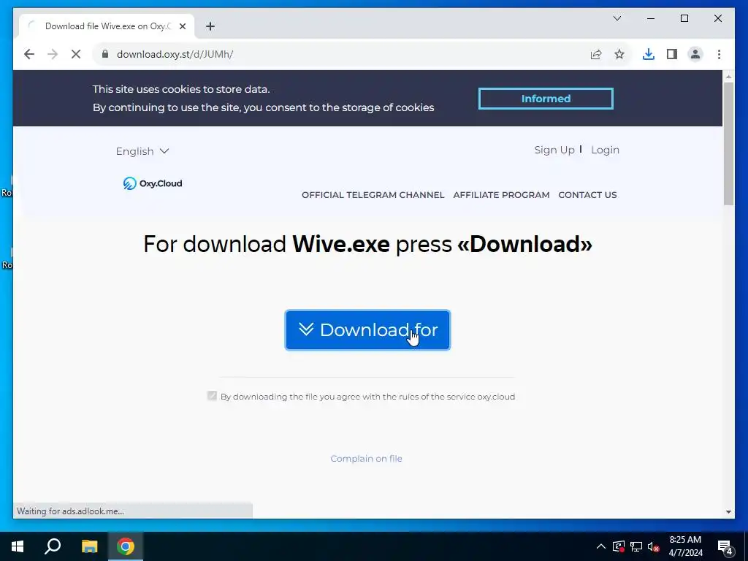Bookmark this page with the star
This screenshot has width=748, height=561.
[619, 54]
